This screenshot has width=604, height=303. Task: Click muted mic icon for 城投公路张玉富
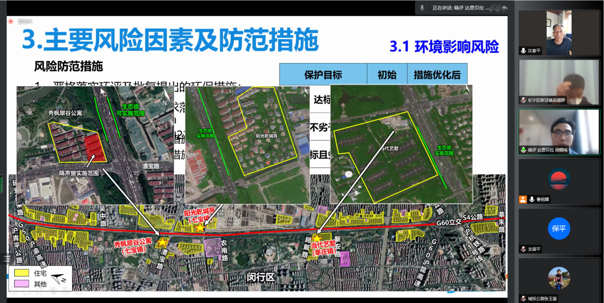click(x=523, y=299)
